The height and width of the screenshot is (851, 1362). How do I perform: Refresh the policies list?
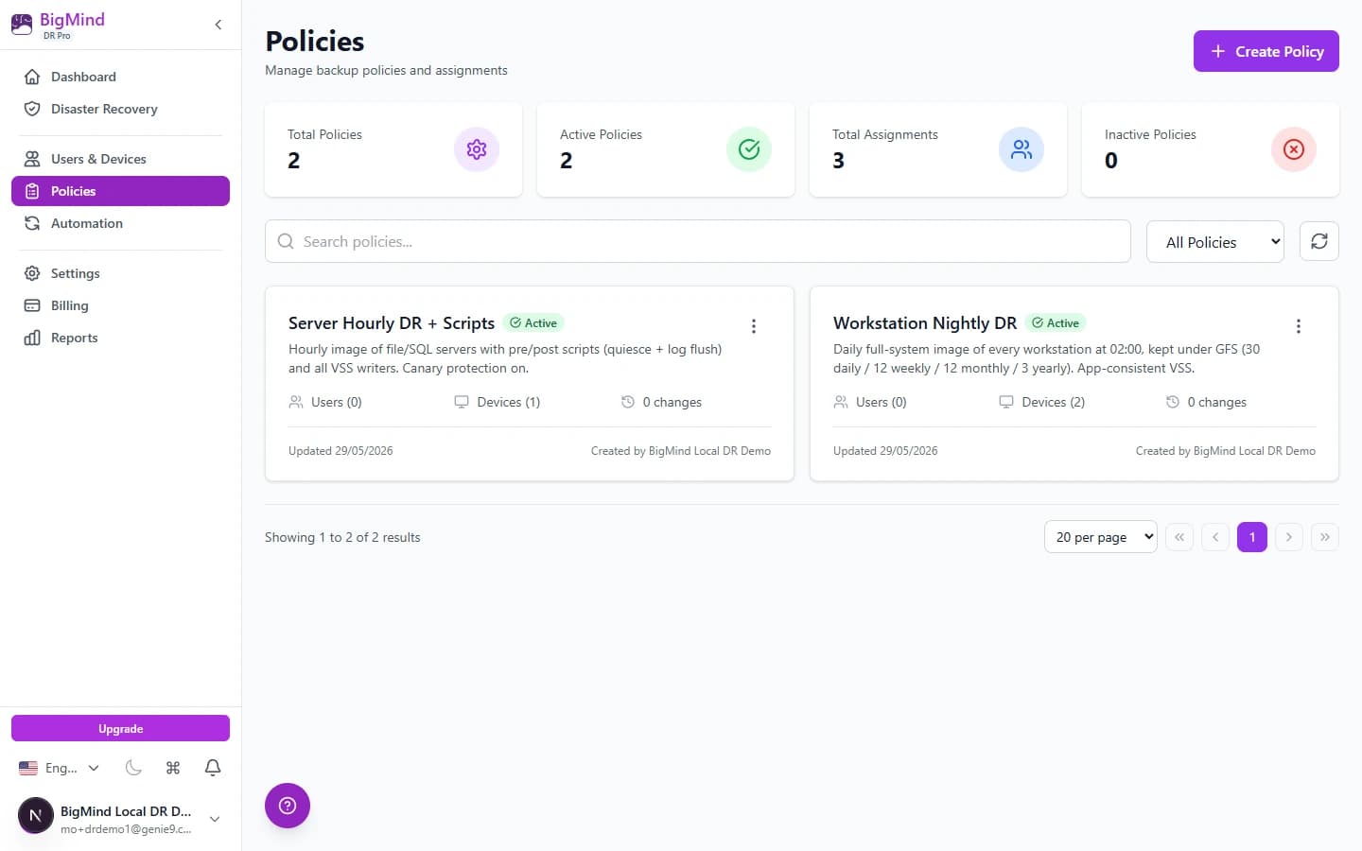click(x=1319, y=241)
